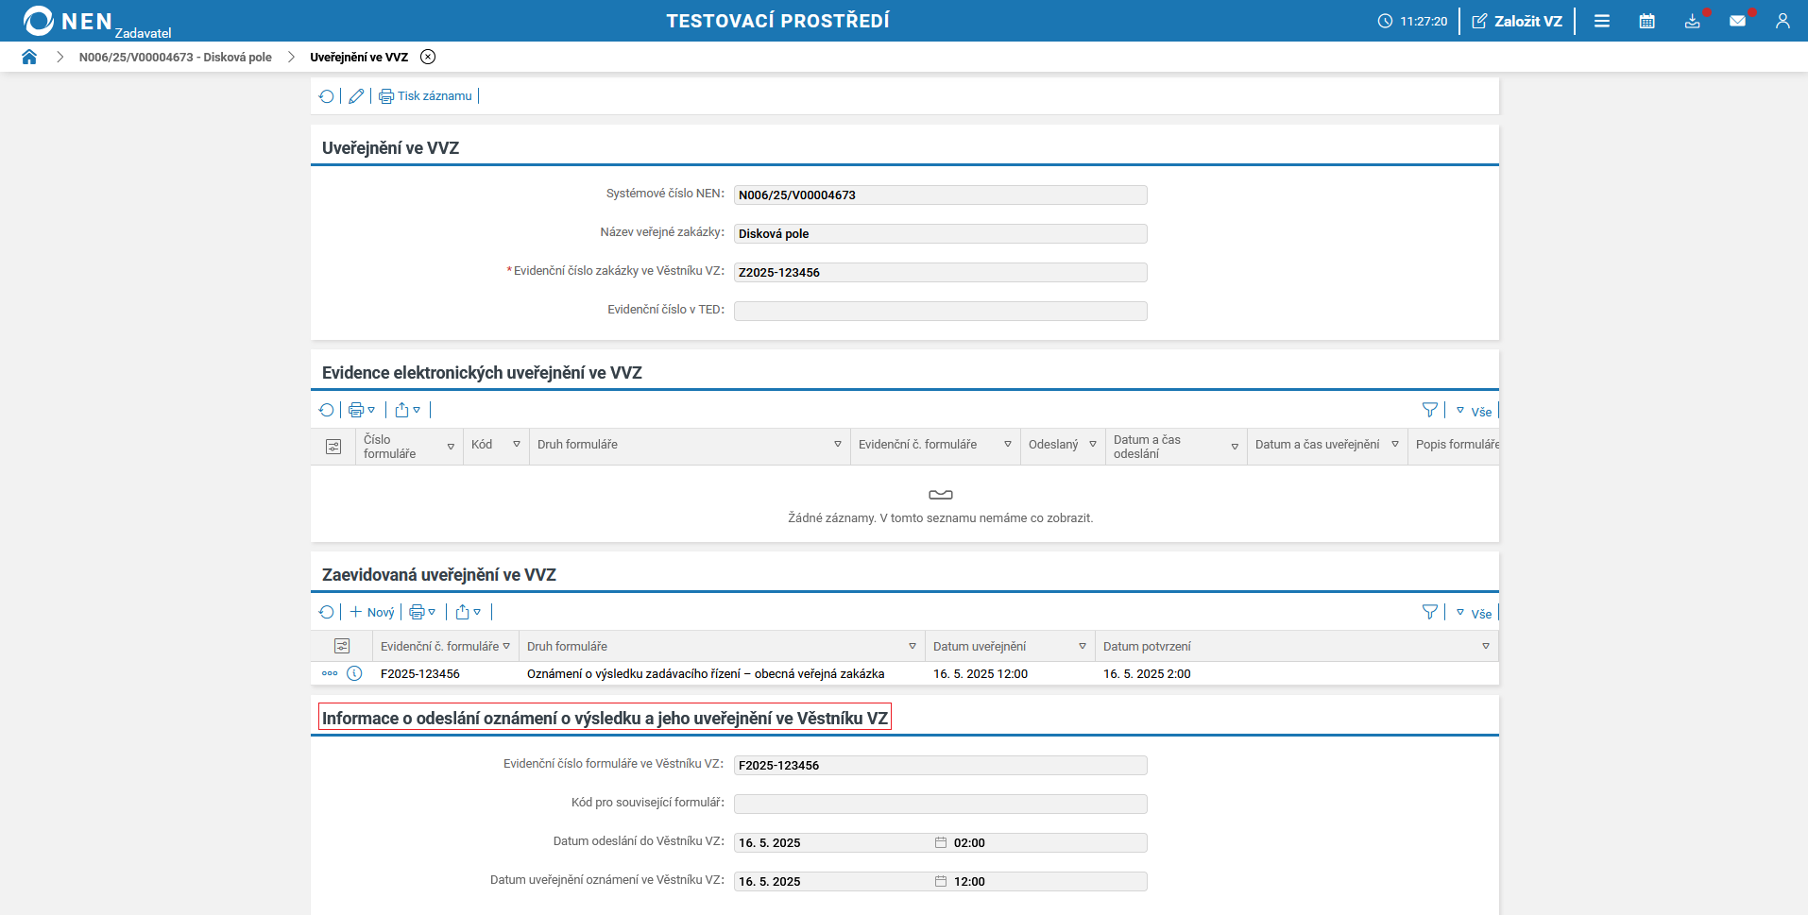Click Založit VZ button
1808x915 pixels.
pos(1517,21)
